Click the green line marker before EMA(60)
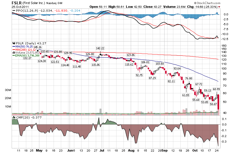The height and width of the screenshot is (153, 233). click(x=14, y=56)
